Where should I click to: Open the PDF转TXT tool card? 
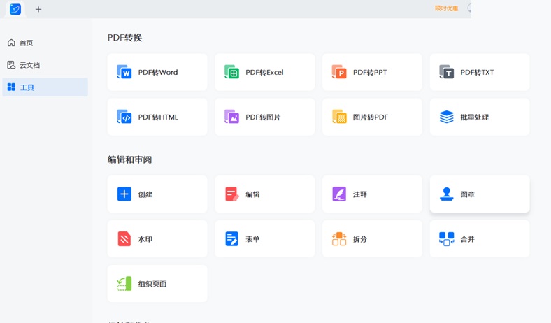[480, 72]
